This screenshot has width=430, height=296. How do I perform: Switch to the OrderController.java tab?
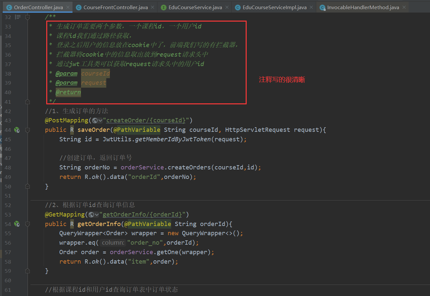pos(37,7)
